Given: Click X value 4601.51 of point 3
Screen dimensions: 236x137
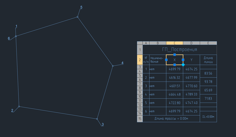Looking at the screenshot, I should (174, 86).
